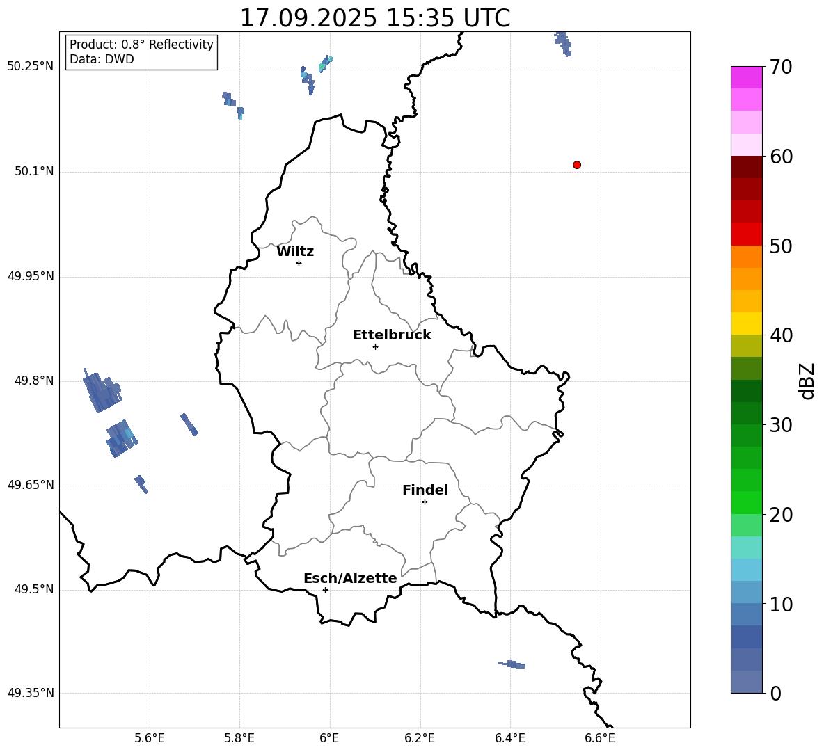This screenshot has width=824, height=752.
Task: Click the dark maroon colorbar band under 60
Action: coord(747,167)
